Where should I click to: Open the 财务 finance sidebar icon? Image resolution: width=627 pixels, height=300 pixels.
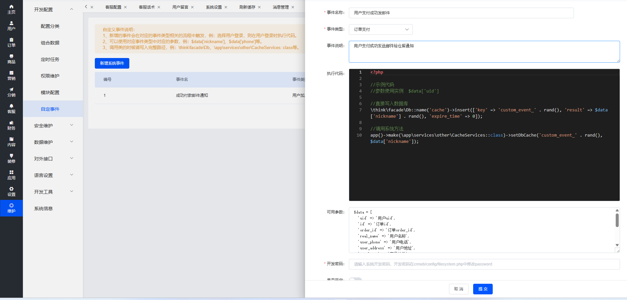coord(11,125)
